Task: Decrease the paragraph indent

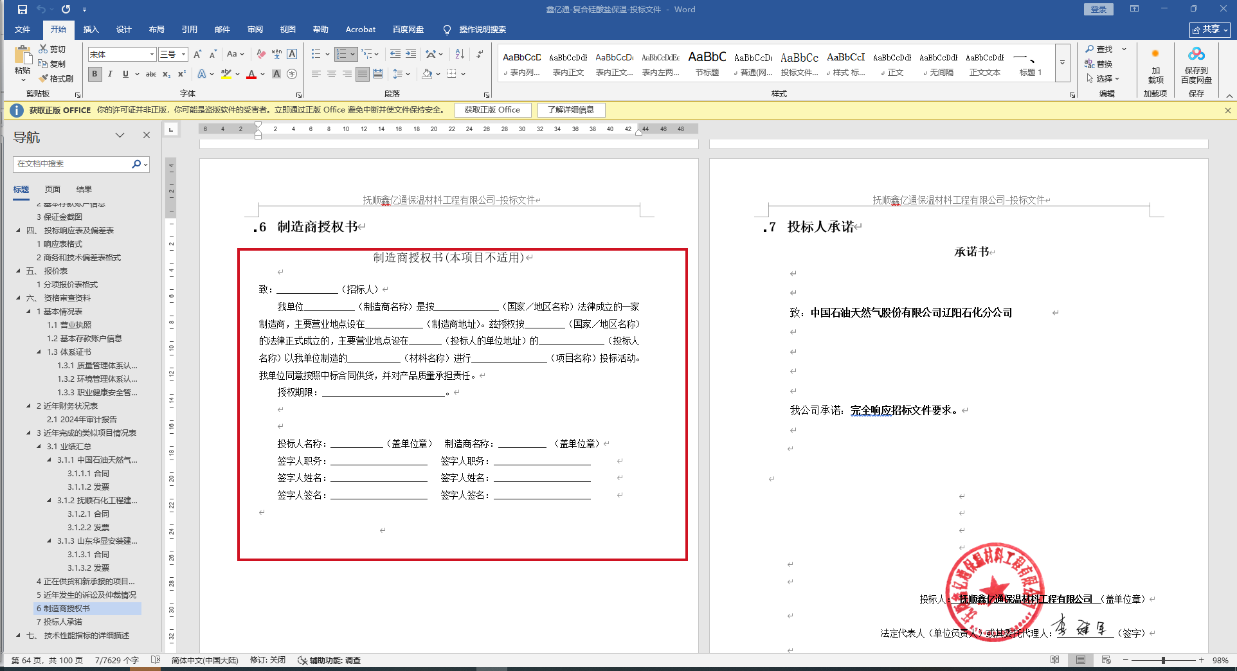Action: coord(395,55)
